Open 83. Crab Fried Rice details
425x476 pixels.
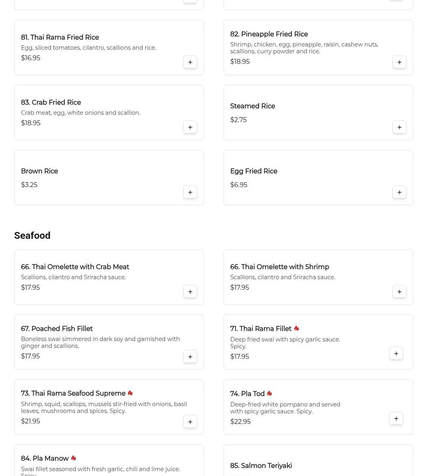click(x=51, y=103)
